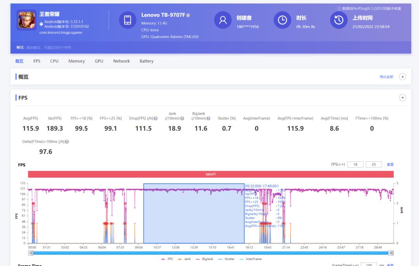Screen dimensions: 419x266
Task: Click help icon next to Jank (/10min)
Action: coord(182,118)
